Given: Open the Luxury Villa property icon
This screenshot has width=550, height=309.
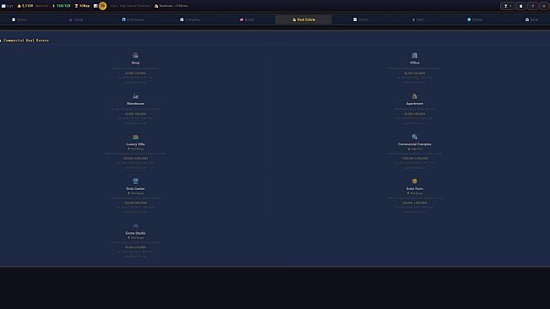Looking at the screenshot, I should (x=135, y=137).
